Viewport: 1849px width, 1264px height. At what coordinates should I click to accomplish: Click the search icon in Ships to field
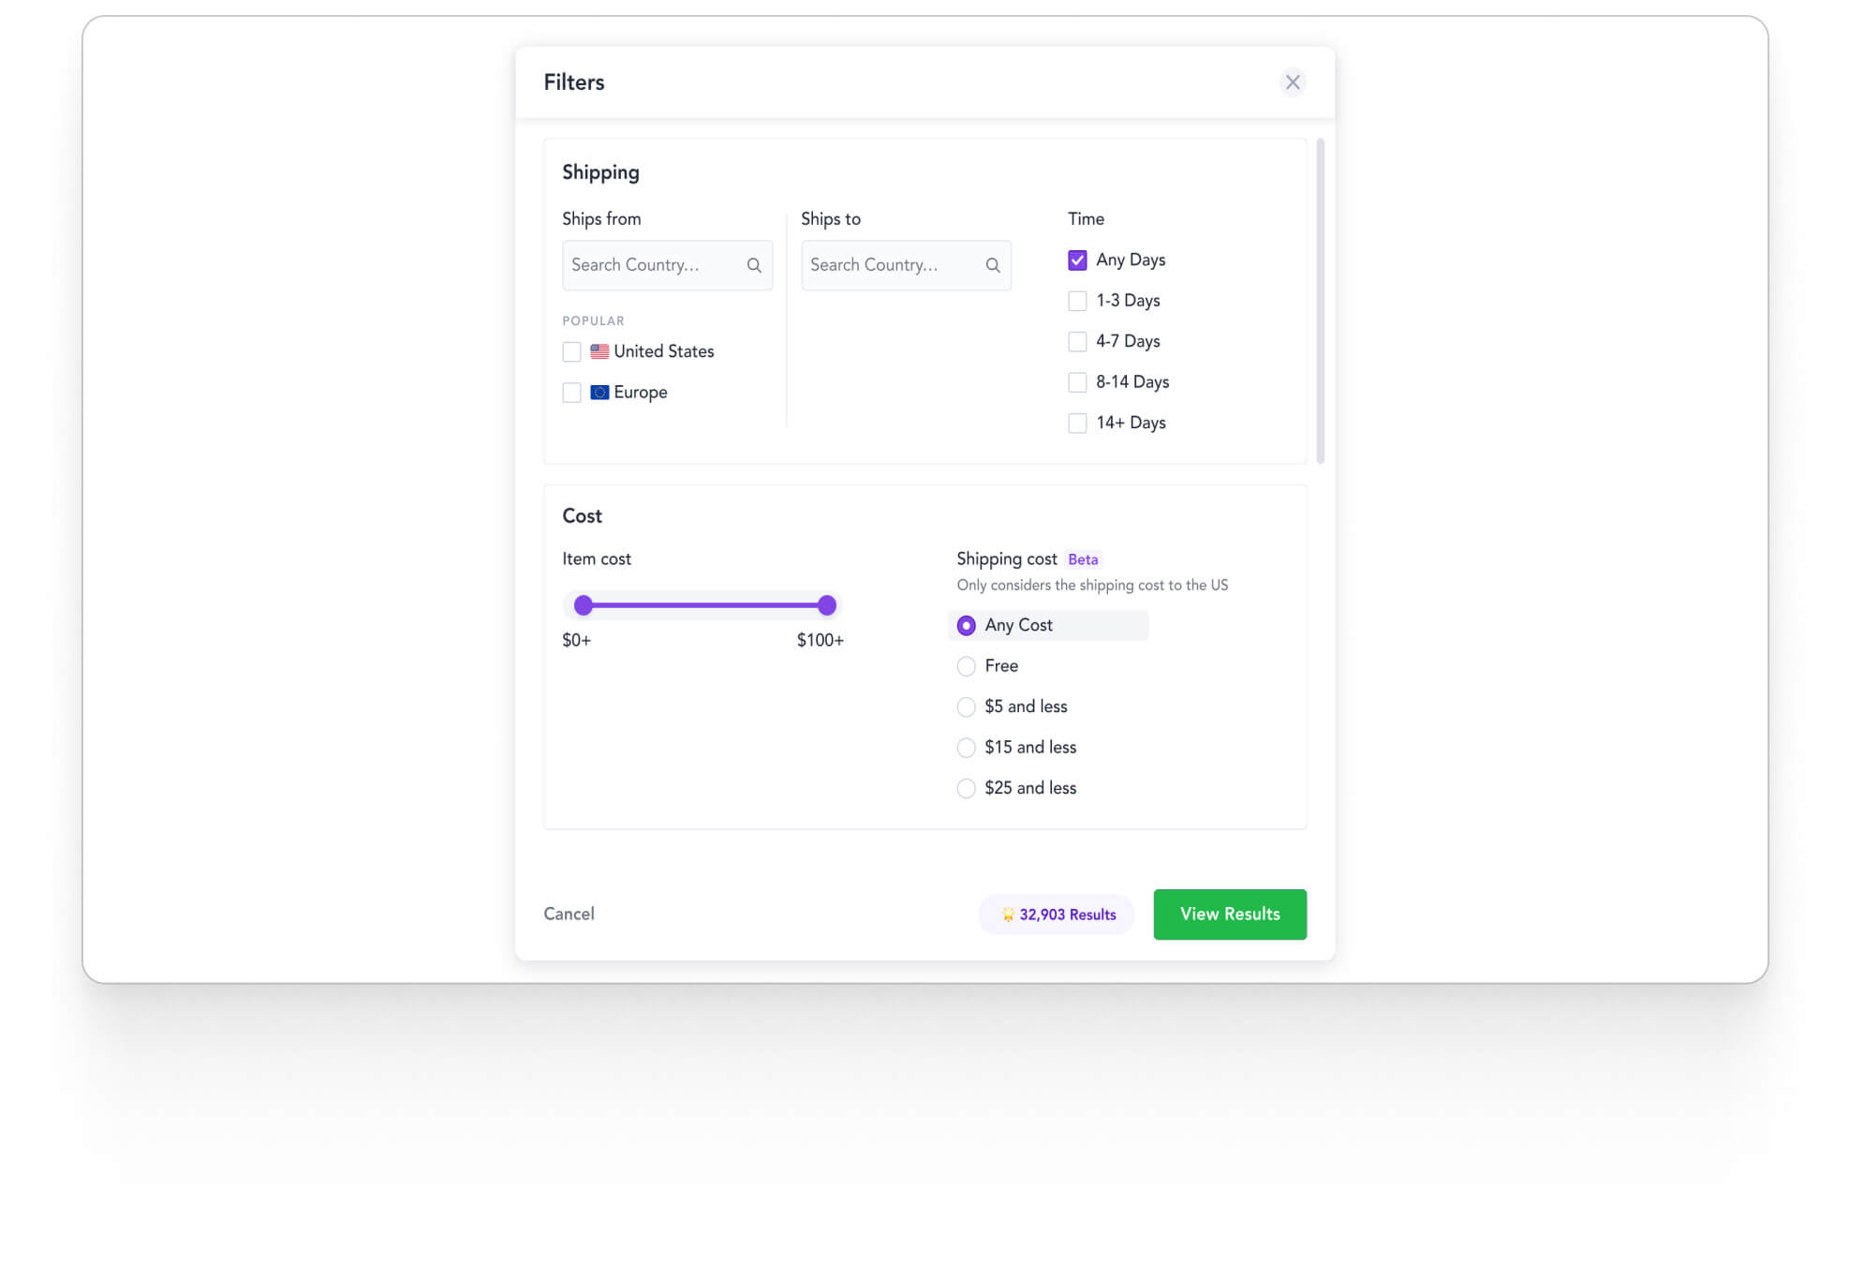[x=993, y=265]
